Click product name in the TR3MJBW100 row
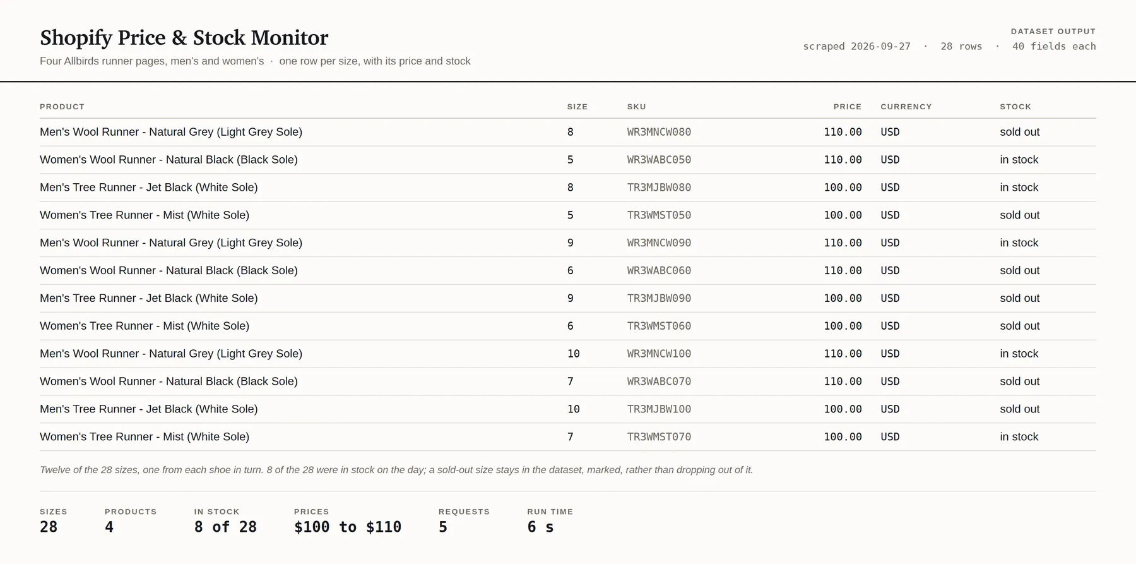1136x564 pixels. tap(149, 409)
